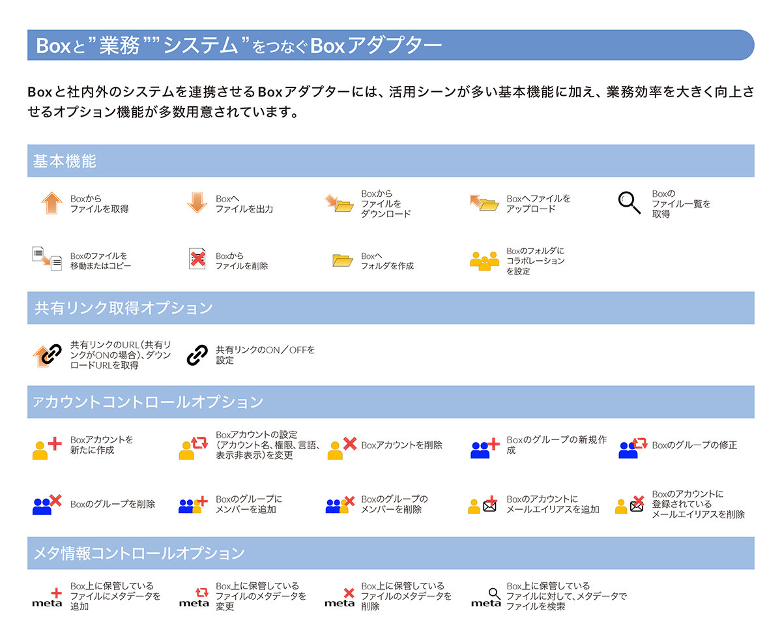This screenshot has height=635, width=782.
Task: Select the 'アカウントコントロールオプション' section header
Action: pyautogui.click(x=391, y=402)
